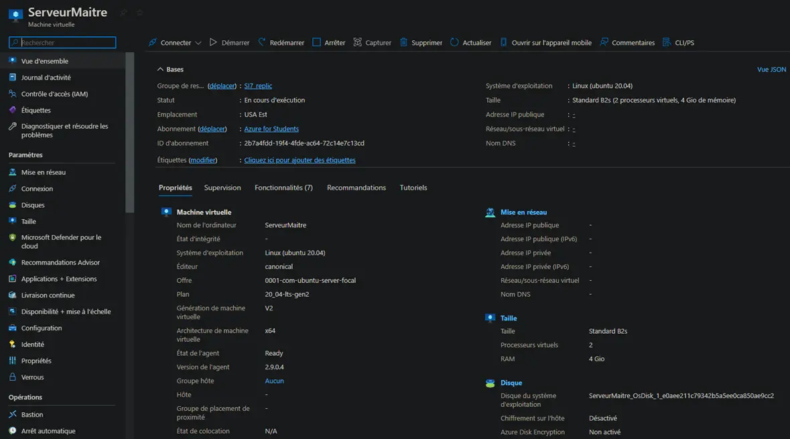This screenshot has width=790, height=439.
Task: Click the CLI/PS icon
Action: coord(667,42)
